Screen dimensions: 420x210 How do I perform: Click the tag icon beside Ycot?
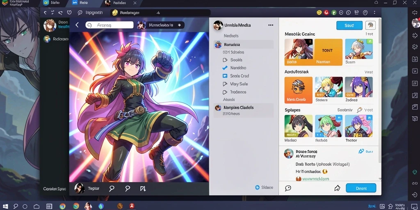tap(359, 110)
